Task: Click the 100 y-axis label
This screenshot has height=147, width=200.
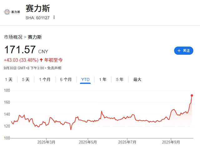Action: 7,138
